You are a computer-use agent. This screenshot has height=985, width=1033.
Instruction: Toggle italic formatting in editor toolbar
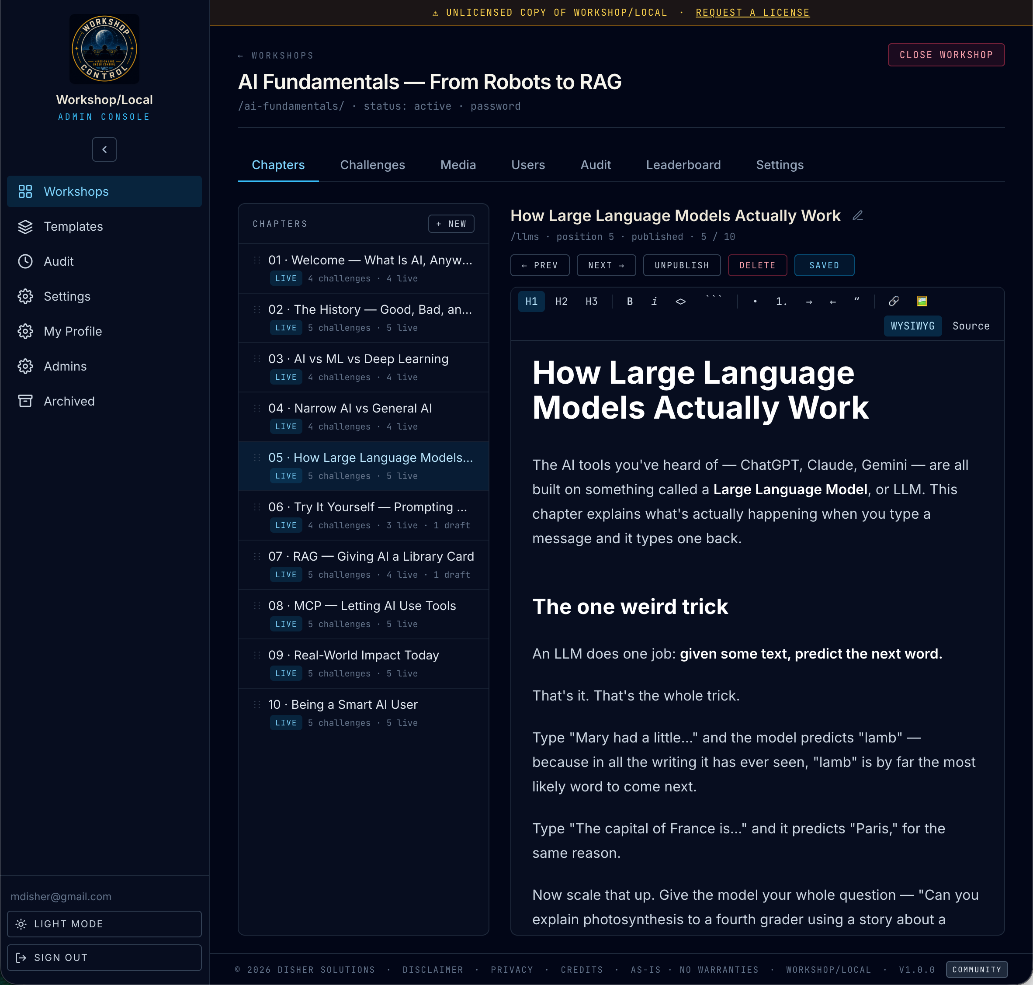pos(654,302)
